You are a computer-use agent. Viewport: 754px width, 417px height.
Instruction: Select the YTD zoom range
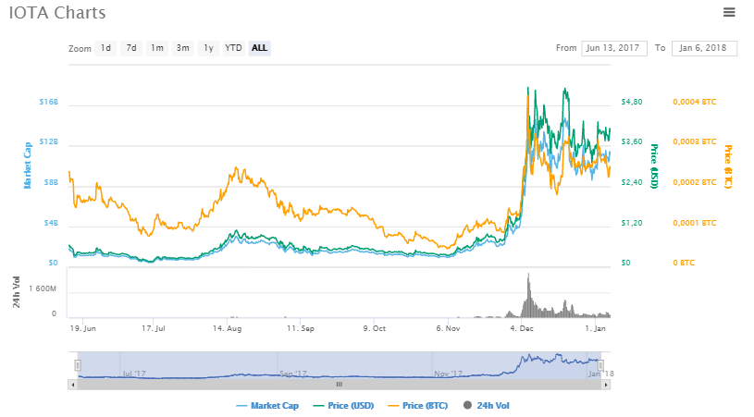tap(234, 48)
